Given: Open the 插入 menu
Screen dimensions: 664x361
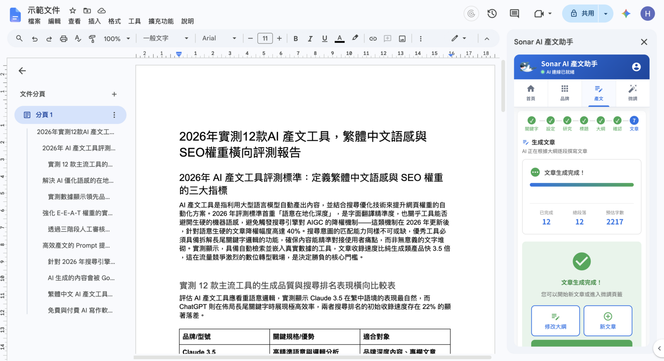Looking at the screenshot, I should [94, 21].
